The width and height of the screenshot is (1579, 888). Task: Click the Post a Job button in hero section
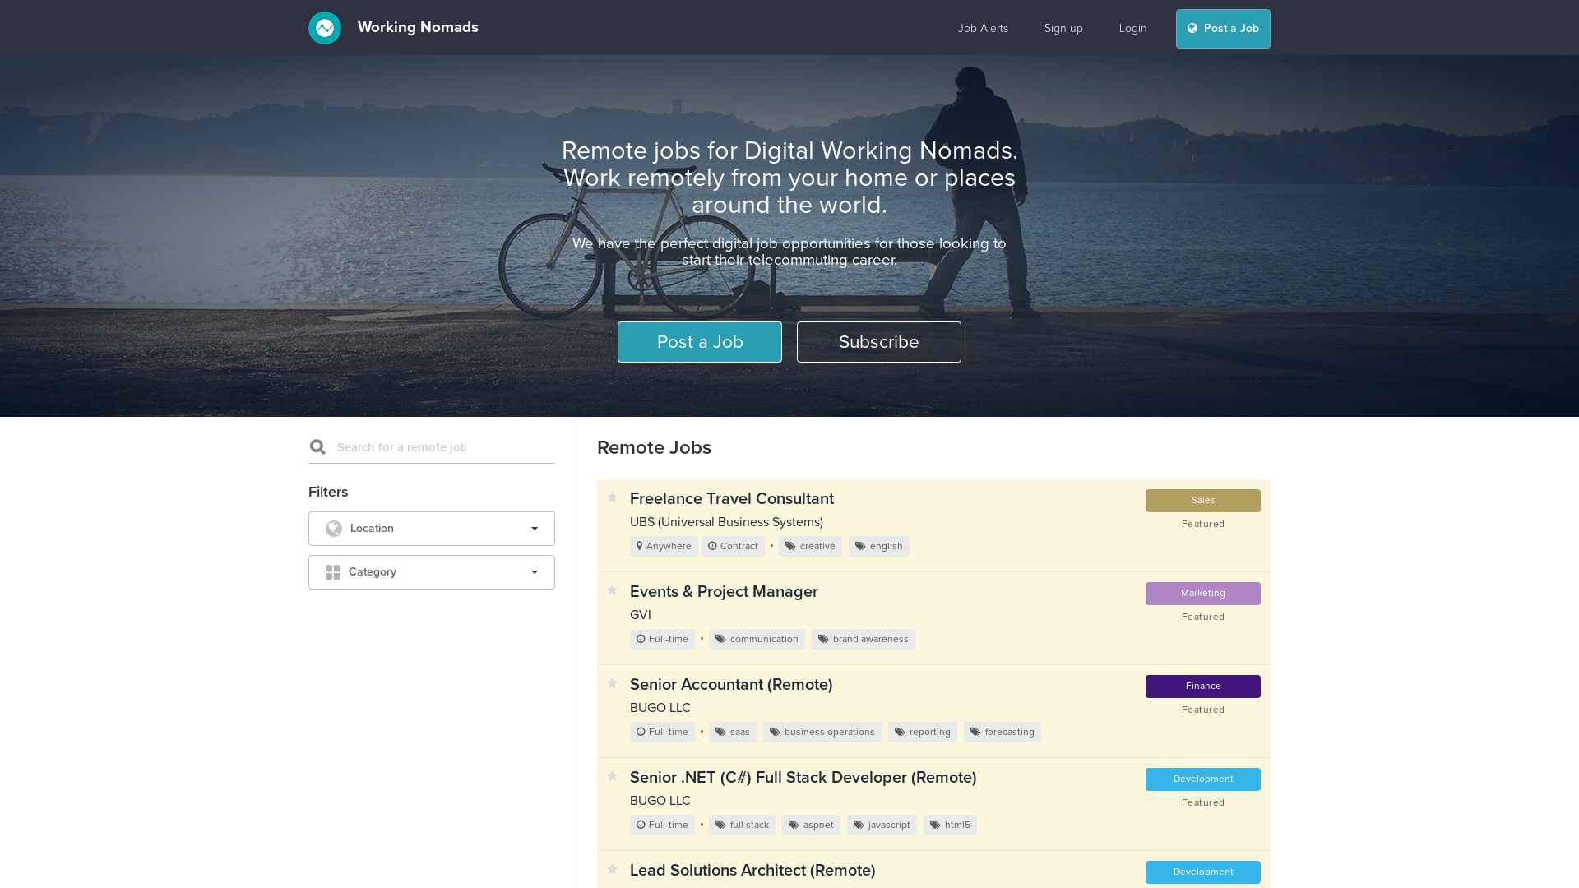[700, 341]
